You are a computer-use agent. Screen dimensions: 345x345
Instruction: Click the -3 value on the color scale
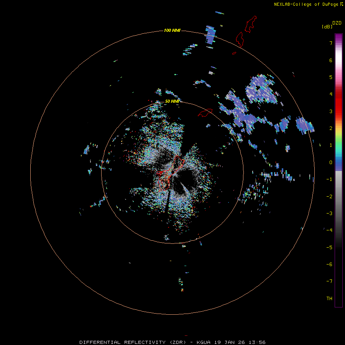click(x=329, y=214)
